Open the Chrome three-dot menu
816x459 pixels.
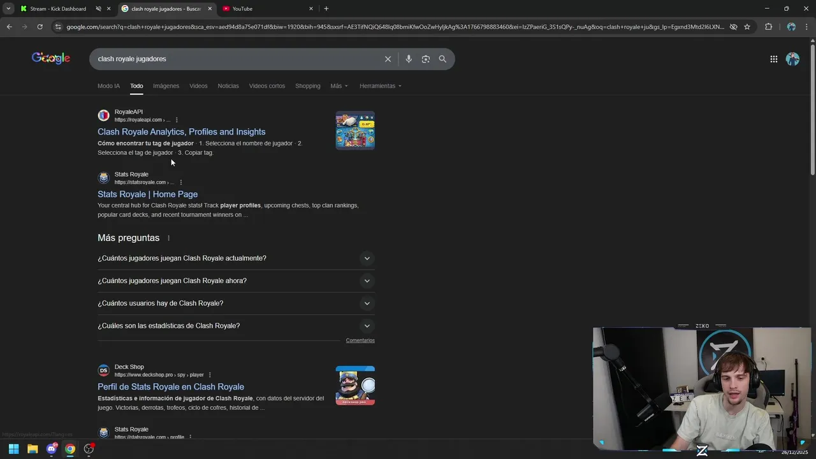807,27
